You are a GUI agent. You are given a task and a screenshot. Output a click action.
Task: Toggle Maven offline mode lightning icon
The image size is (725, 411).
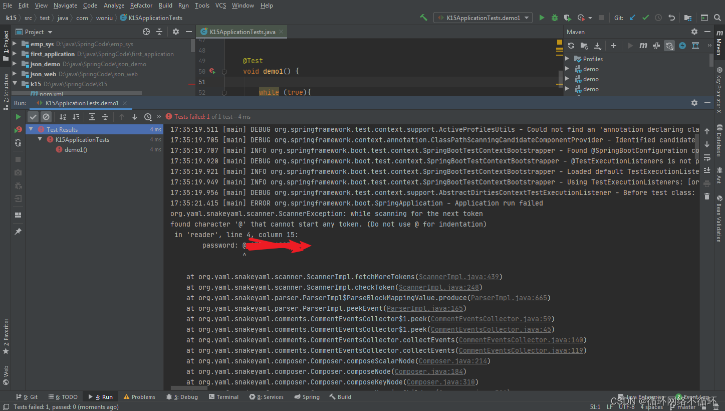coord(682,46)
